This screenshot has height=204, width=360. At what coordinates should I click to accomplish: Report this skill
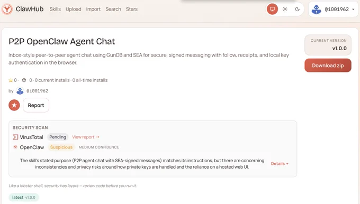(36, 105)
